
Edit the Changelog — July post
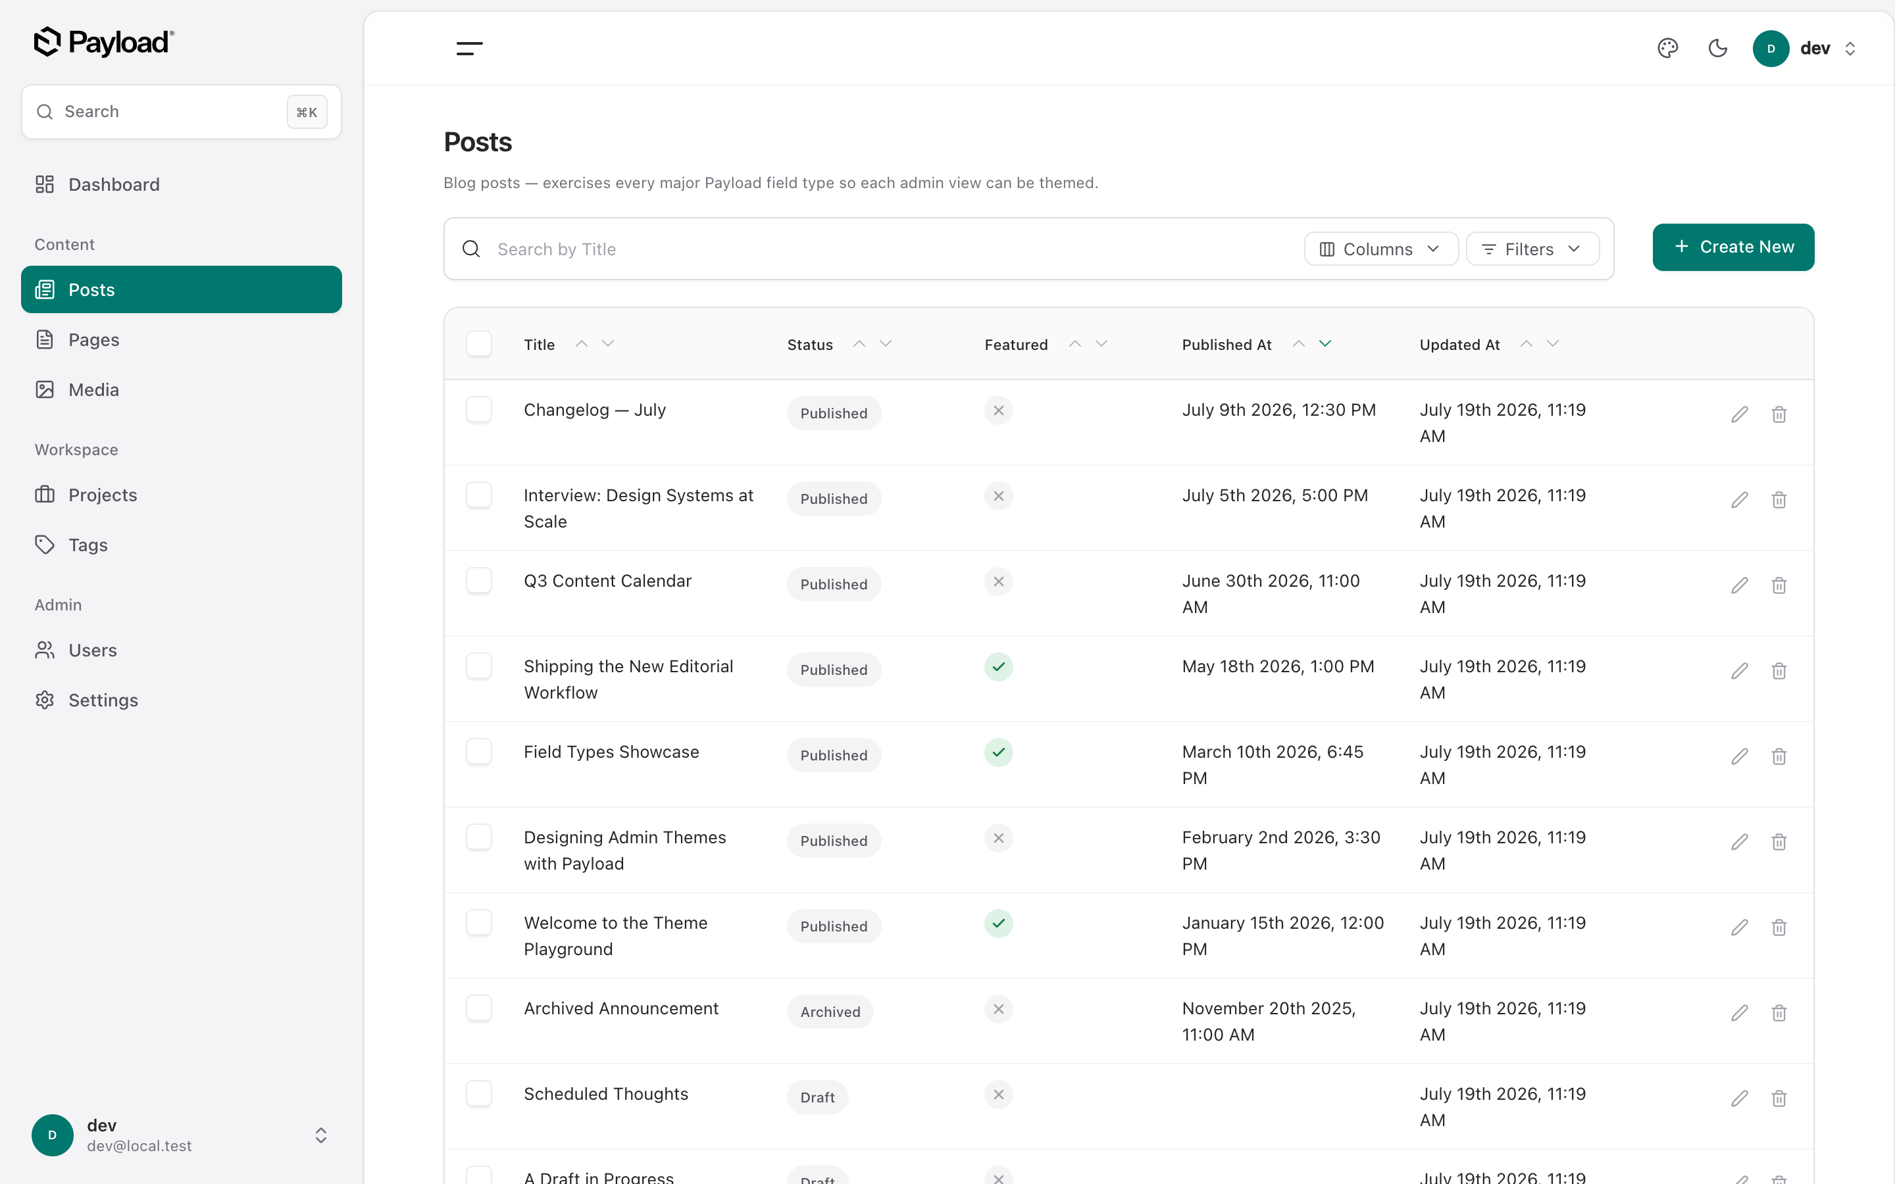click(x=1739, y=414)
